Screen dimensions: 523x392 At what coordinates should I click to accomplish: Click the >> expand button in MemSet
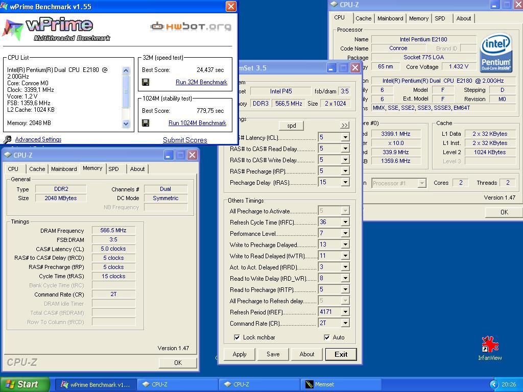point(345,126)
